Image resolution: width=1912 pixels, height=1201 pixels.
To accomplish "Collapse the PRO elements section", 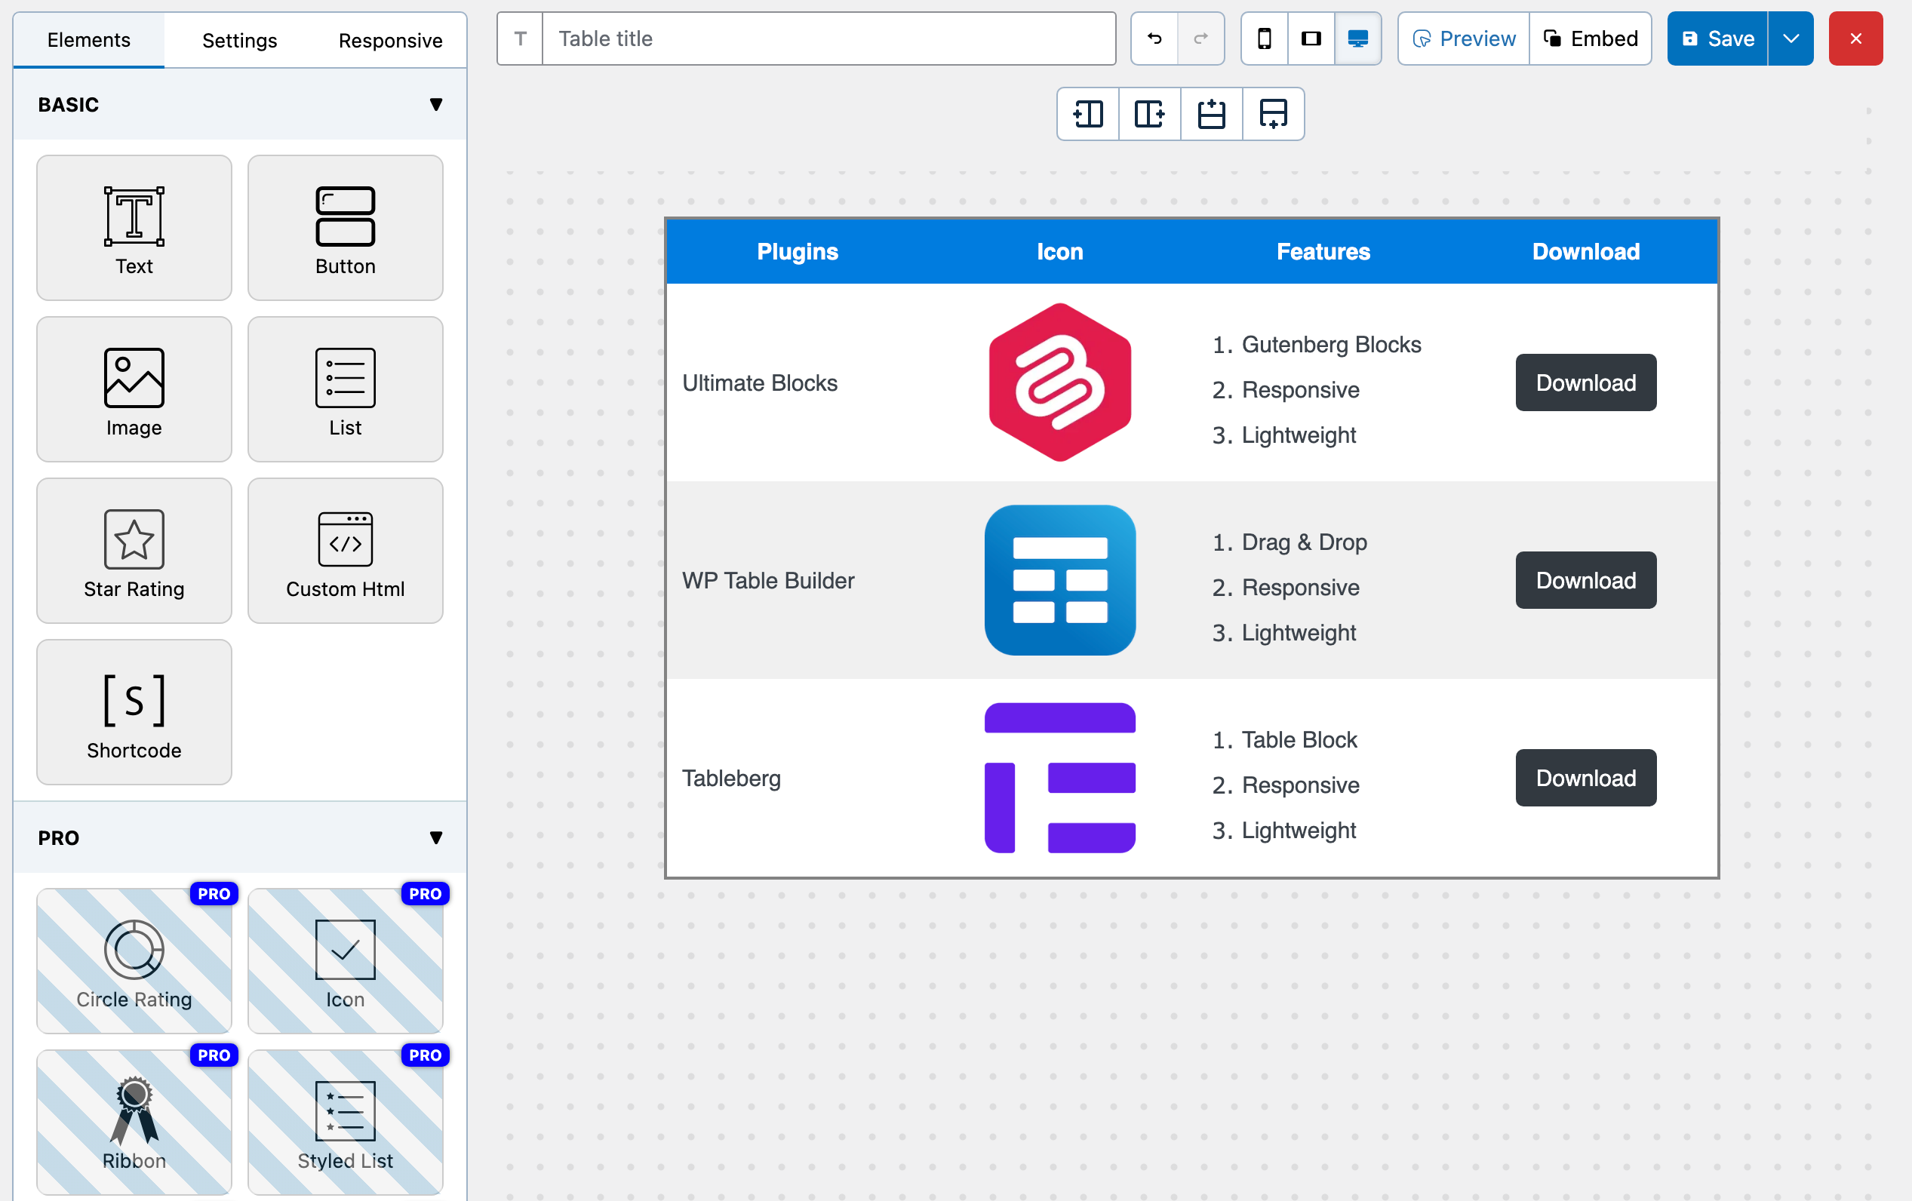I will (x=435, y=837).
